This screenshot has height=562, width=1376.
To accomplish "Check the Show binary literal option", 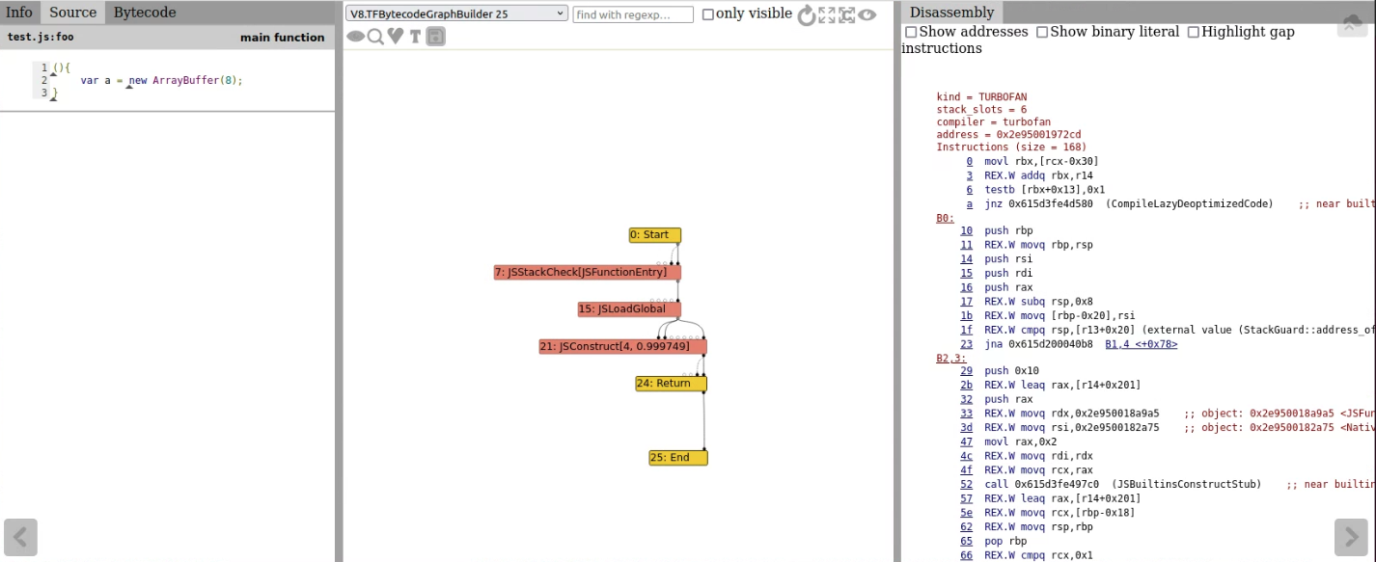I will click(x=1042, y=32).
